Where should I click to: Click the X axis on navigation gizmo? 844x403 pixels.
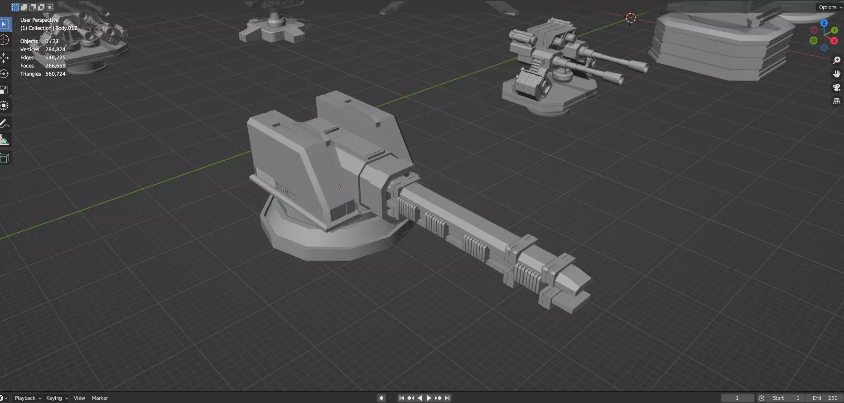point(834,41)
